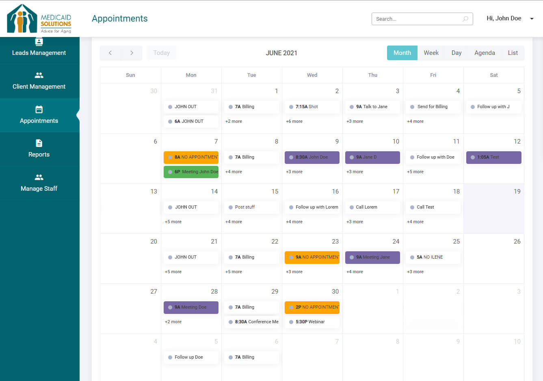
Task: Click the Manage Staff people icon
Action: pyautogui.click(x=39, y=177)
